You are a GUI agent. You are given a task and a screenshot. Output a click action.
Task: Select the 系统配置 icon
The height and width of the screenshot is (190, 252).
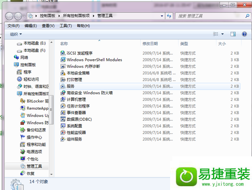pos(63,126)
